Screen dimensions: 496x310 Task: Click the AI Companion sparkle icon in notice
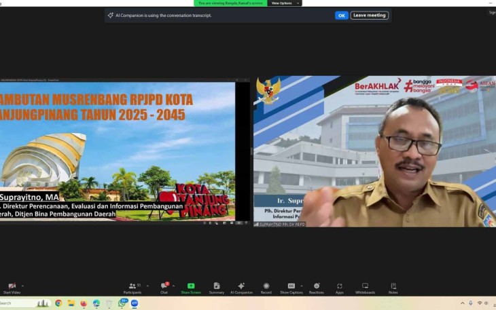pos(110,15)
